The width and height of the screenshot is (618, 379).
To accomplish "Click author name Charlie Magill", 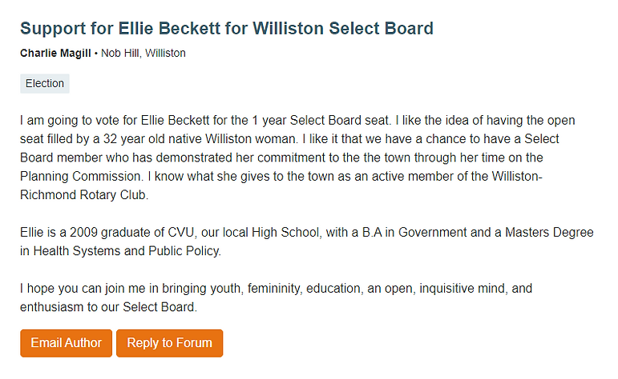I will click(55, 53).
